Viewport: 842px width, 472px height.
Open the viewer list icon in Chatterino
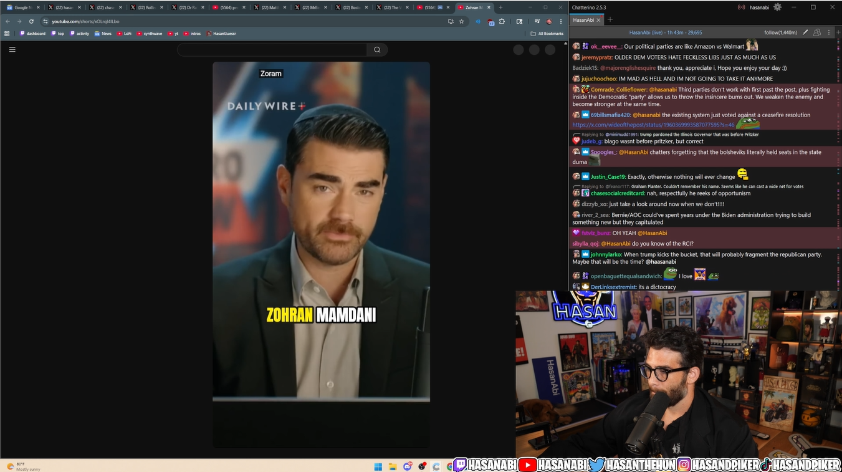817,32
